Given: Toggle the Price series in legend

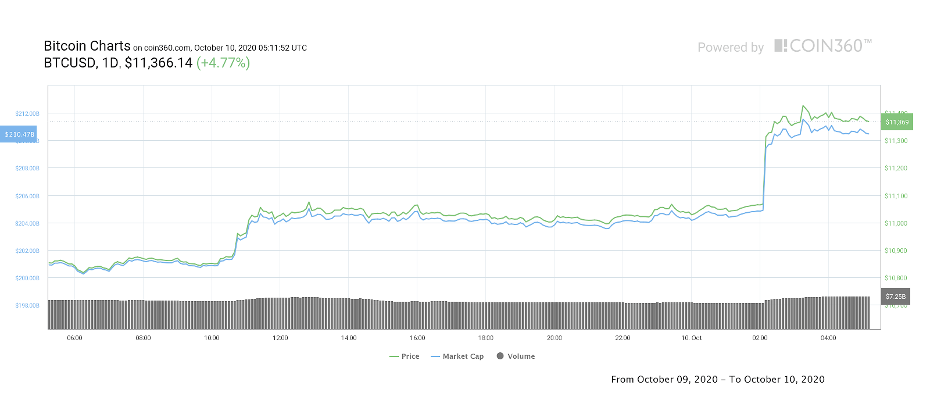Looking at the screenshot, I should pyautogui.click(x=405, y=356).
